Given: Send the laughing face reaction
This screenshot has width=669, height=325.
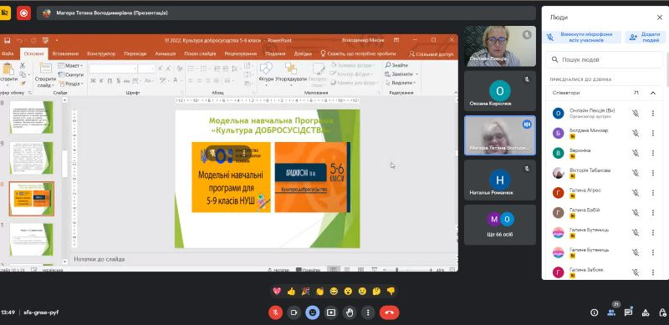Looking at the screenshot, I should (x=334, y=292).
